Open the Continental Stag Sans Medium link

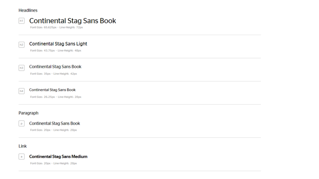click(x=58, y=157)
